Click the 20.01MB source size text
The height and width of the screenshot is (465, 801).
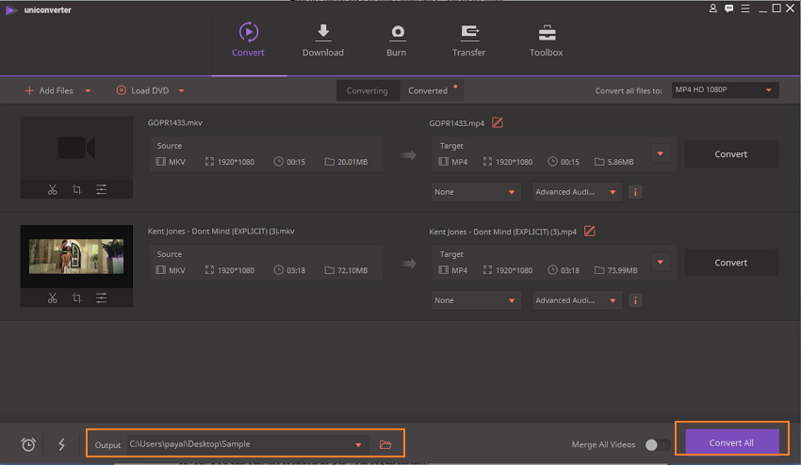(x=352, y=162)
